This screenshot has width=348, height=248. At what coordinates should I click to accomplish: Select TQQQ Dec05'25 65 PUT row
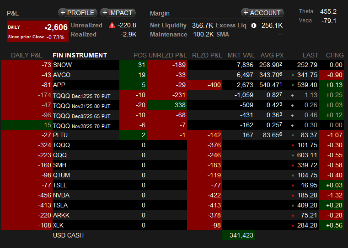[172, 115]
